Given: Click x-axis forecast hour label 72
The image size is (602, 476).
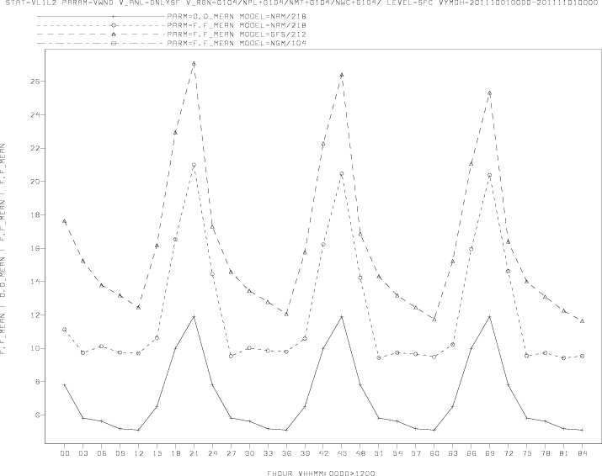Looking at the screenshot, I should [509, 453].
